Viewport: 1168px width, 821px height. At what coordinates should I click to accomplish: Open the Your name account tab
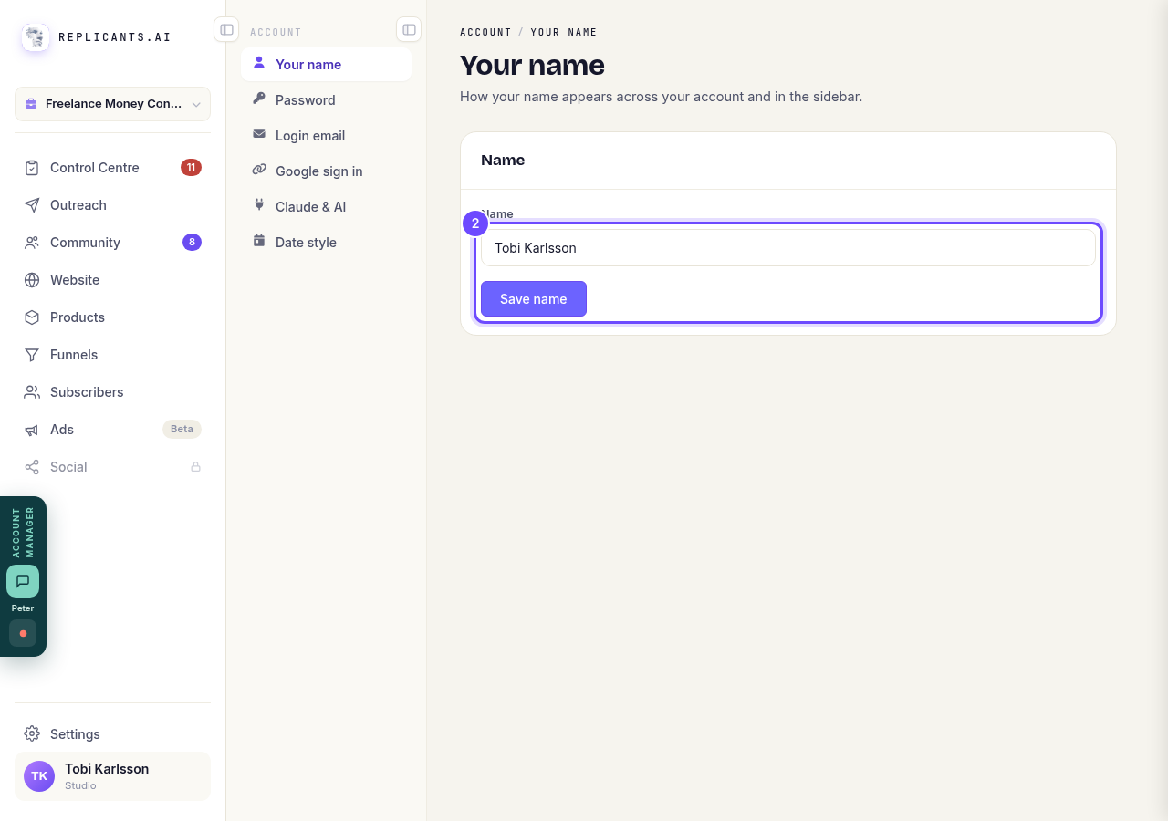pyautogui.click(x=326, y=65)
